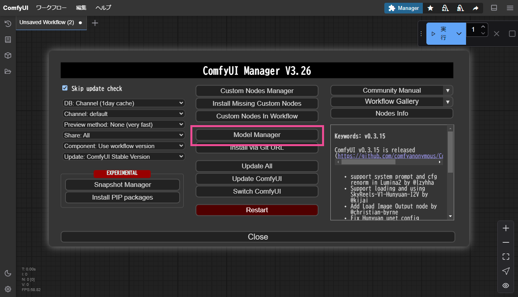This screenshot has height=297, width=518.
Task: Open the Snapshot Manager
Action: tap(123, 185)
